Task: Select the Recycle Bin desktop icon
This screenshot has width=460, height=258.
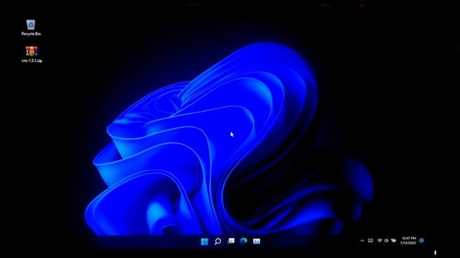Action: (31, 28)
